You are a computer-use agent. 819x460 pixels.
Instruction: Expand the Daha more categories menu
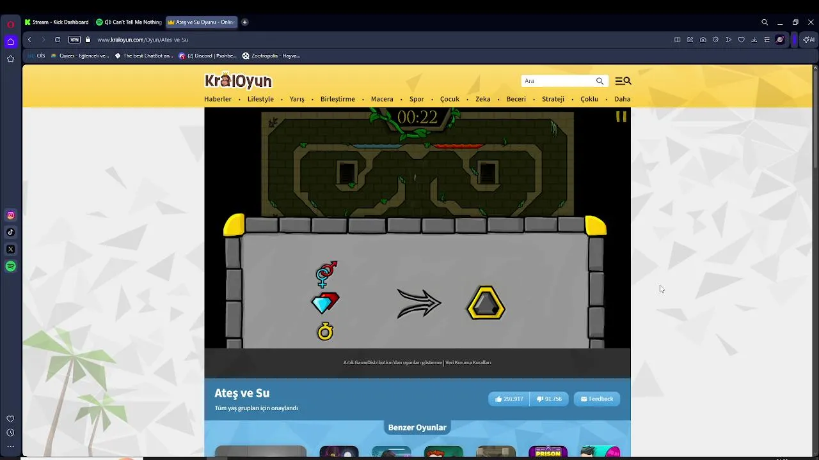tap(623, 99)
